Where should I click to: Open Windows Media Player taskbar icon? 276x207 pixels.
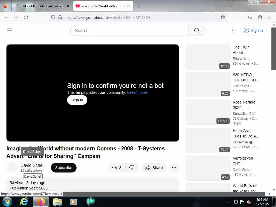74,202
